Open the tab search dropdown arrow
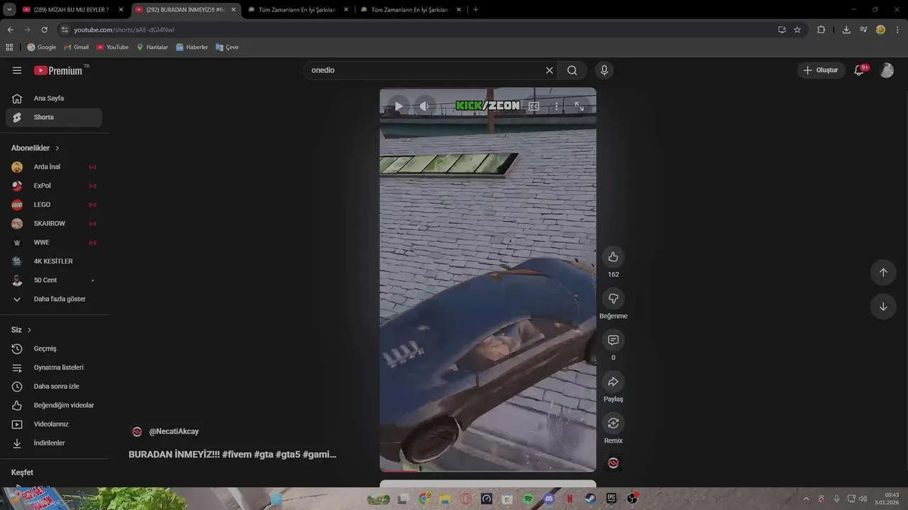 (9, 10)
